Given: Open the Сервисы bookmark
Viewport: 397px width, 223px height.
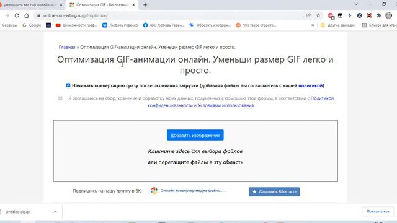Looking at the screenshot, I should 9,25.
